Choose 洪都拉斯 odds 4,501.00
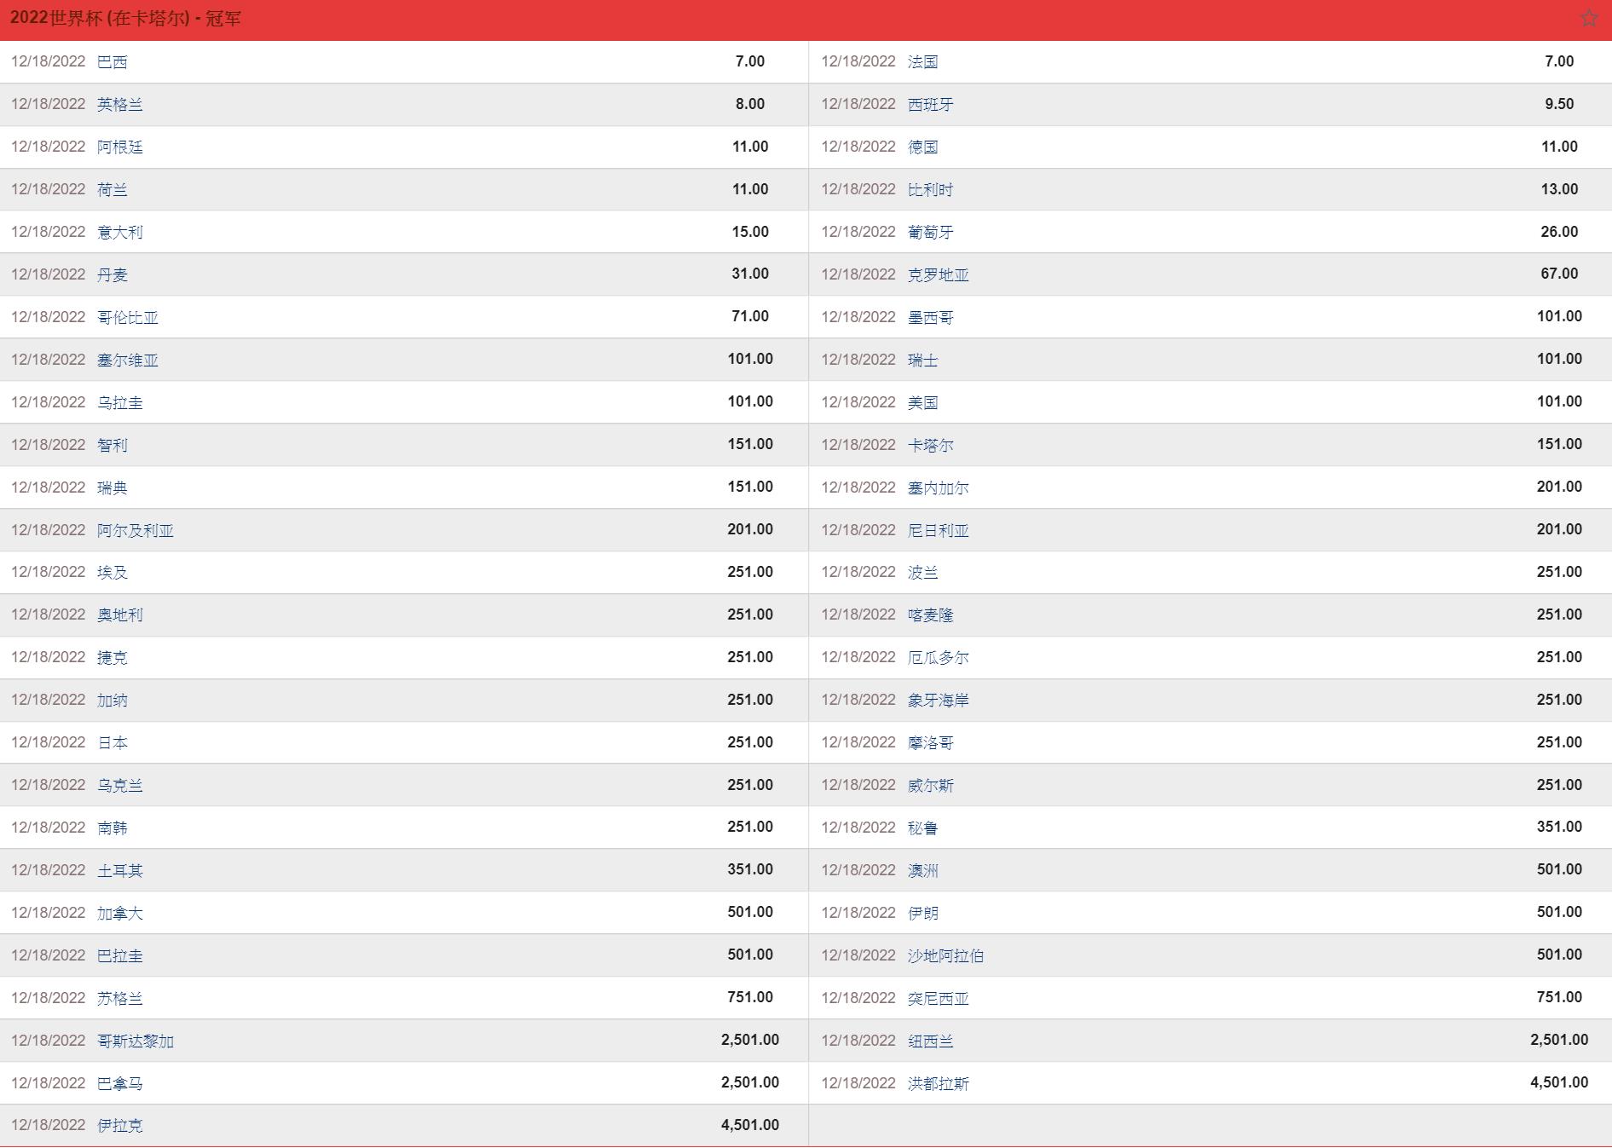The image size is (1612, 1148). 1559,1082
